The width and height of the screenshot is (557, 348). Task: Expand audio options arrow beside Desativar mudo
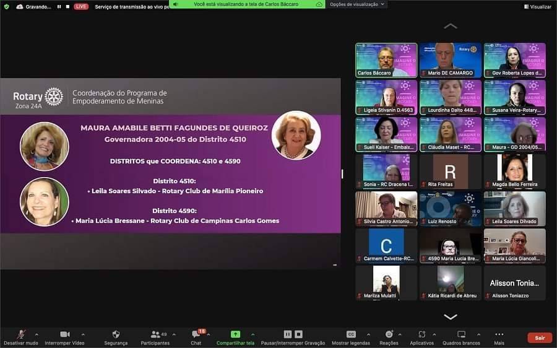pos(37,334)
